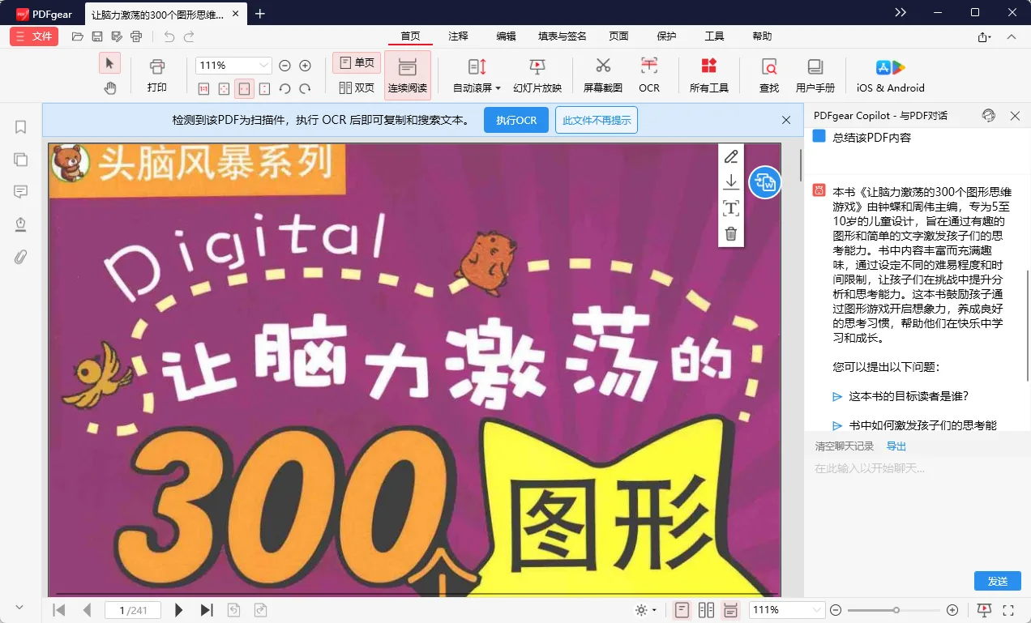Select fit height view

[x=265, y=88]
